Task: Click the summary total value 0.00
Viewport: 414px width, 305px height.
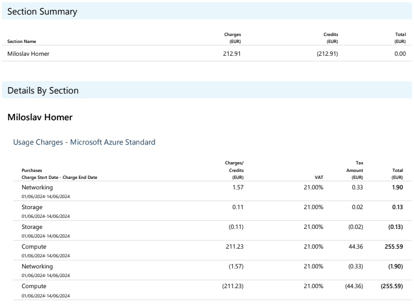Action: [x=399, y=54]
